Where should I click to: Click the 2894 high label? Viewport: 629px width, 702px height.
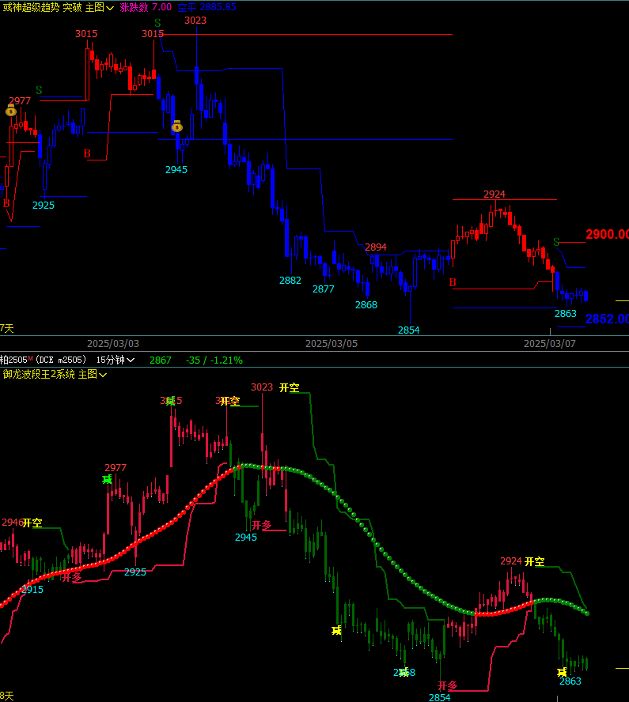(376, 247)
